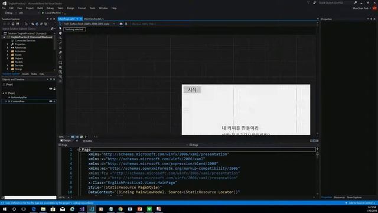Open File Explorer from taskbar

(x=43, y=209)
